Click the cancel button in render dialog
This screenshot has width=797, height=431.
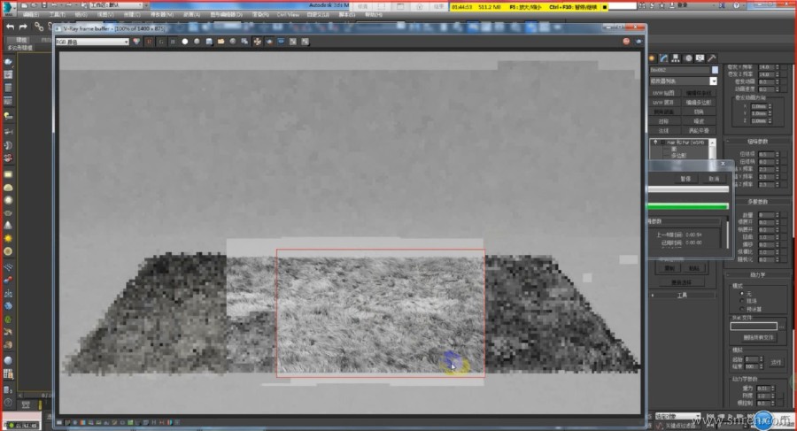click(x=713, y=178)
